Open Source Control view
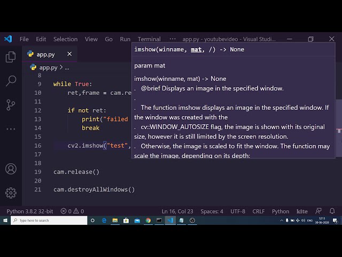Screen dimensions: 342x257 11,105
